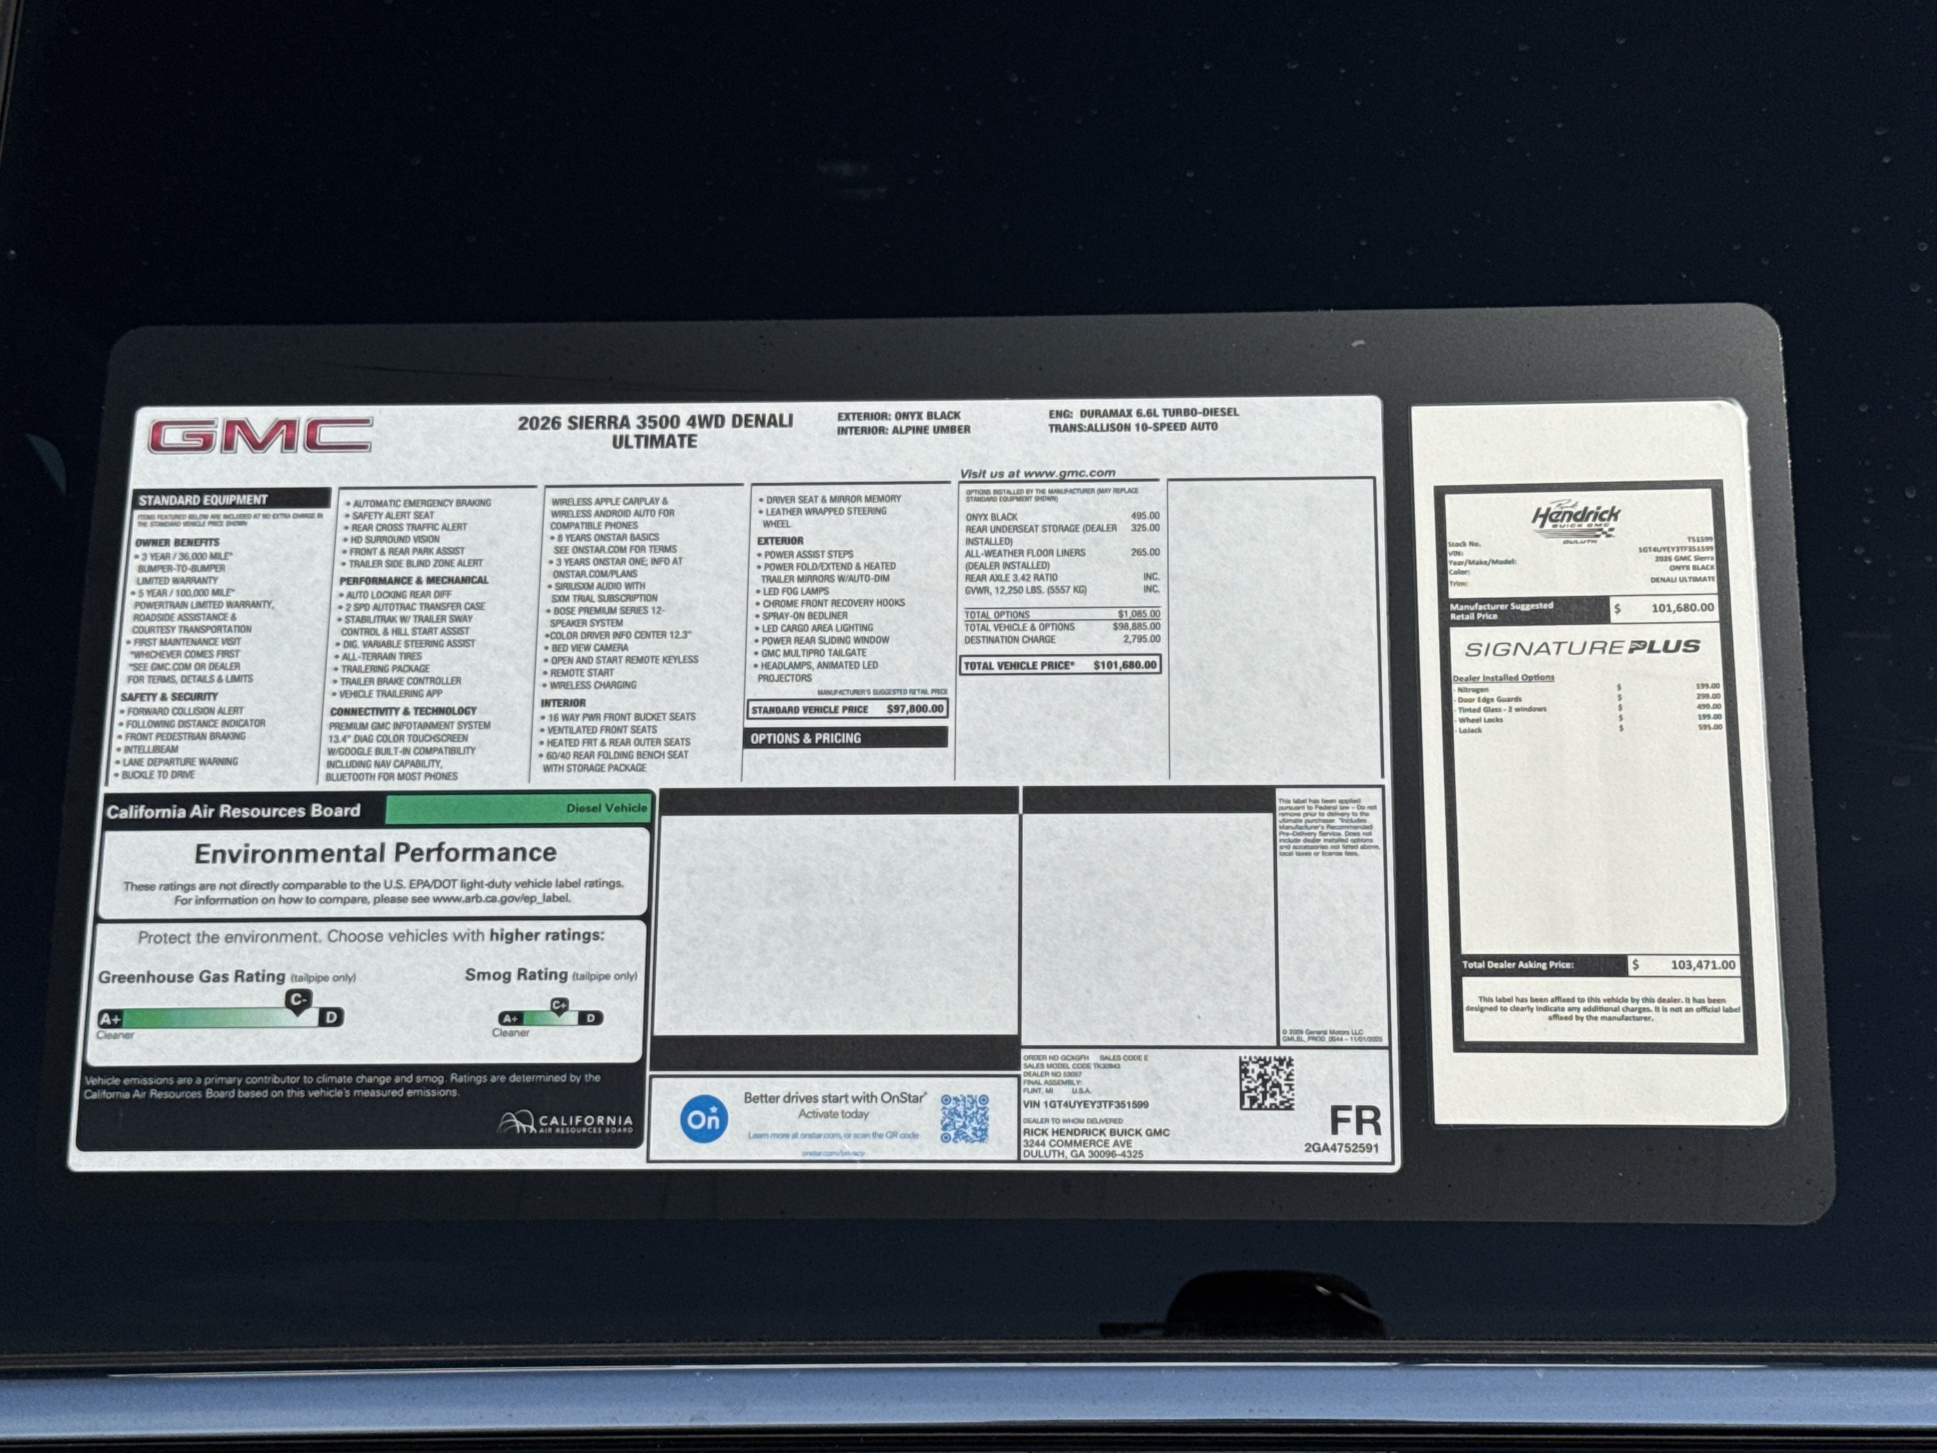Click the TOTAL OPTIONS $1,085.00 line
This screenshot has height=1453, width=1937.
coord(1062,615)
